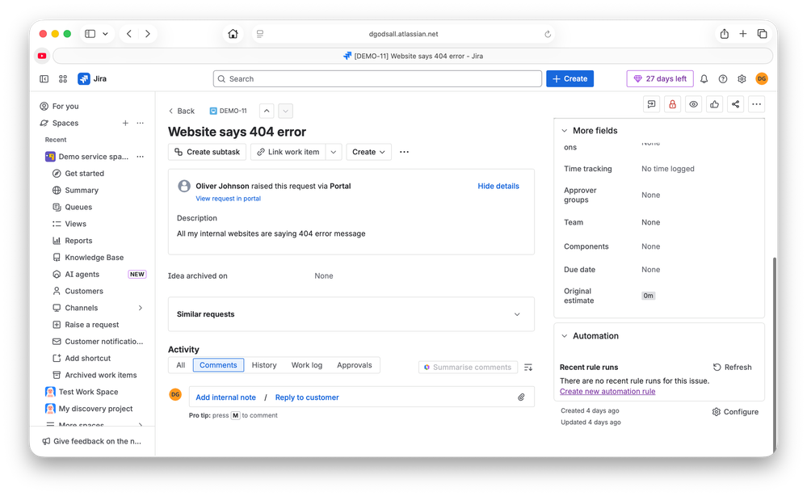The height and width of the screenshot is (496, 807).
Task: Open Reports in the sidebar
Action: coord(78,240)
